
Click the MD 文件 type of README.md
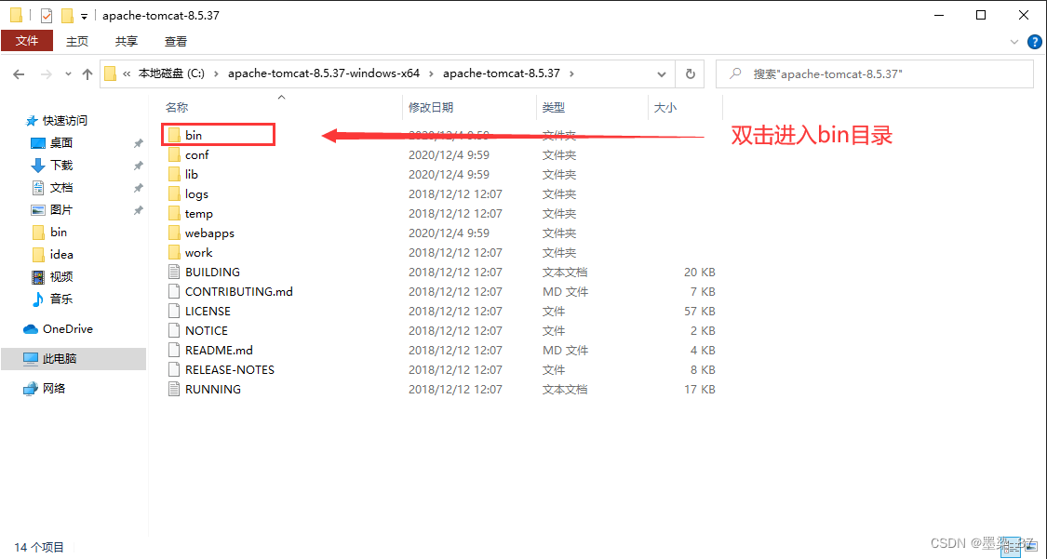[565, 351]
